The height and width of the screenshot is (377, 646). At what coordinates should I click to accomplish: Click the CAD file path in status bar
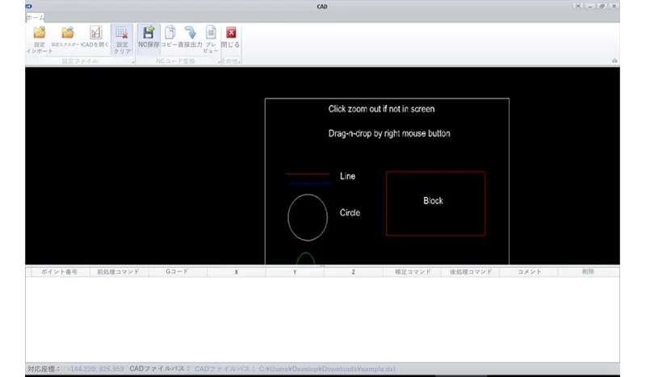328,369
